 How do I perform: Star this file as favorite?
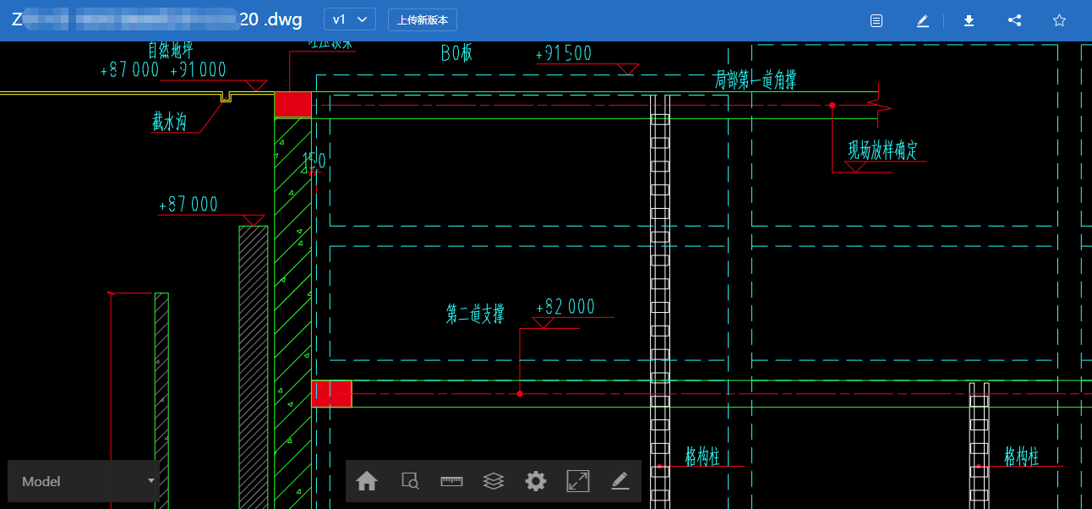coord(1060,20)
